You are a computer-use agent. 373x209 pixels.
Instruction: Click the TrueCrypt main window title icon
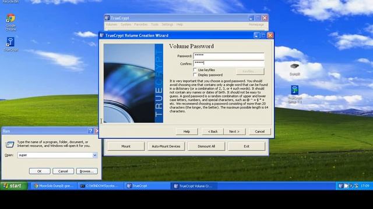[107, 18]
